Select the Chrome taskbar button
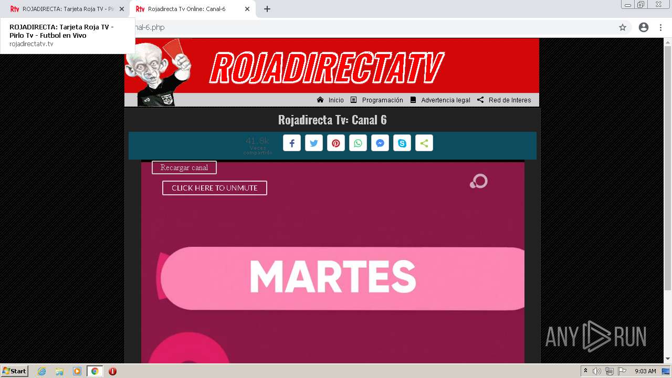Viewport: 672px width, 378px height. point(94,371)
